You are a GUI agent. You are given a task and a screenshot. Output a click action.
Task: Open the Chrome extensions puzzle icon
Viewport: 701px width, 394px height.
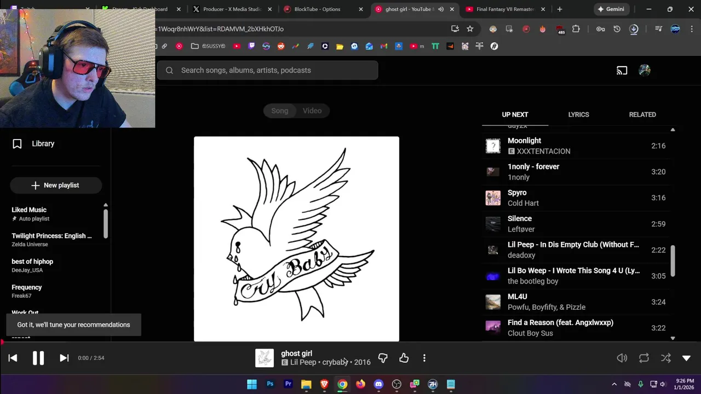click(576, 29)
